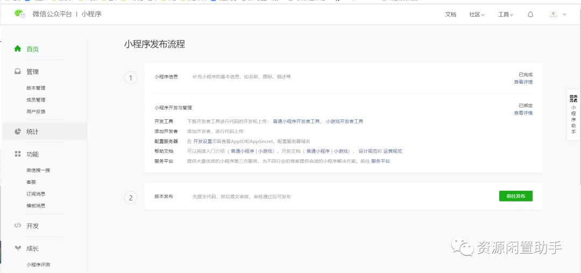
Task: Open 用户反馈 in sidebar
Action: pyautogui.click(x=36, y=111)
